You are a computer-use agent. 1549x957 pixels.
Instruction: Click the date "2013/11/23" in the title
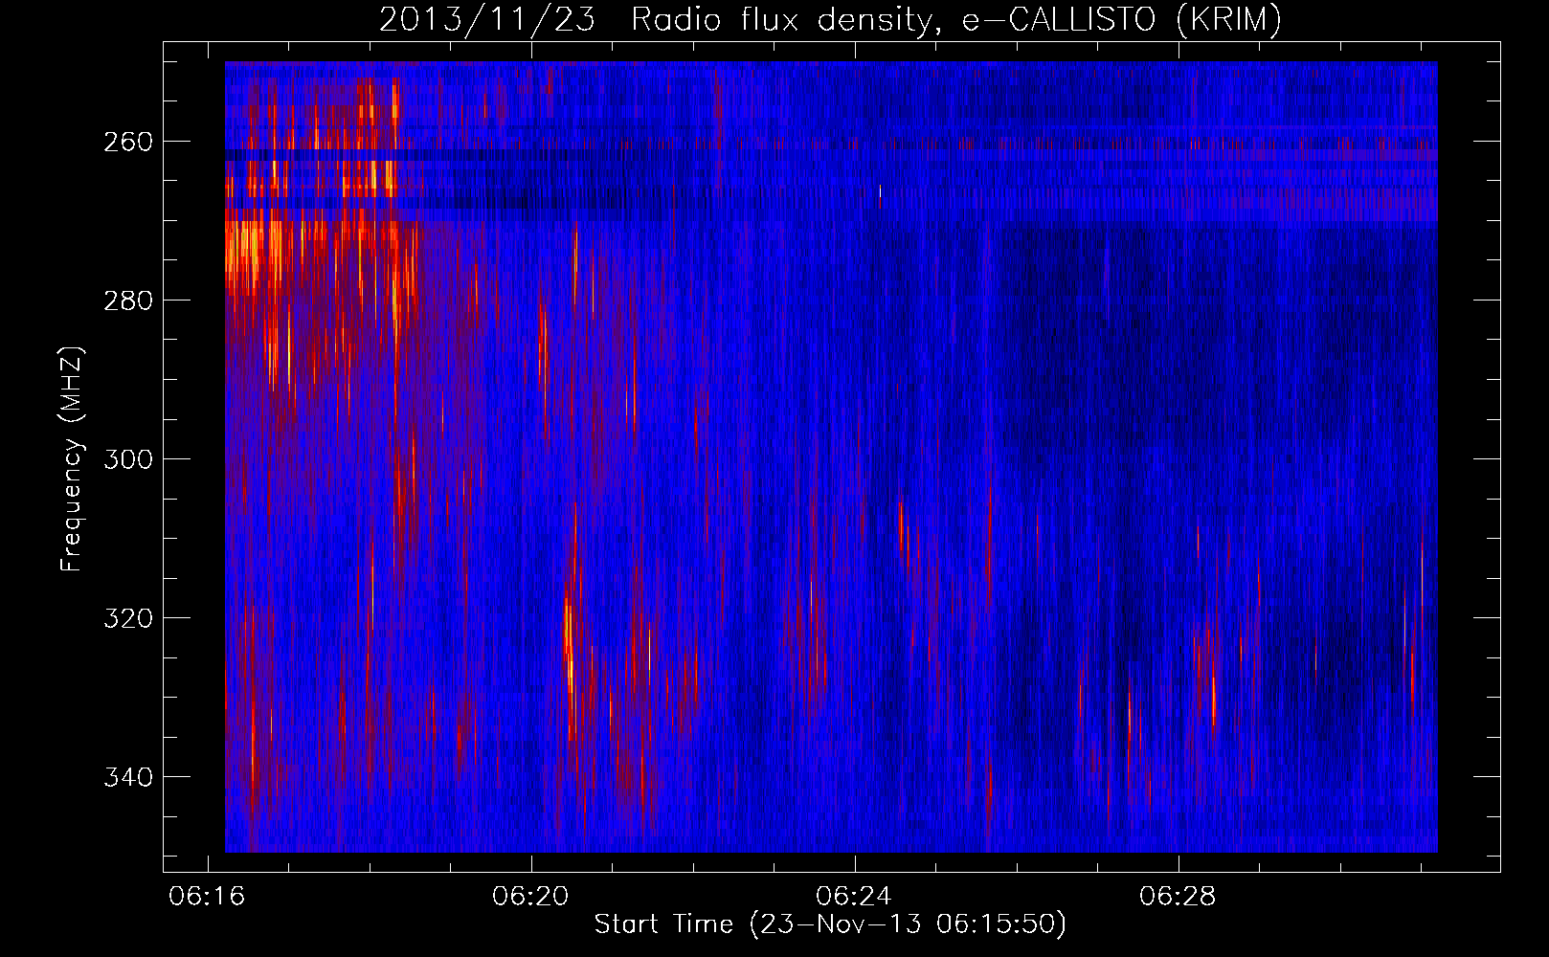coord(486,19)
